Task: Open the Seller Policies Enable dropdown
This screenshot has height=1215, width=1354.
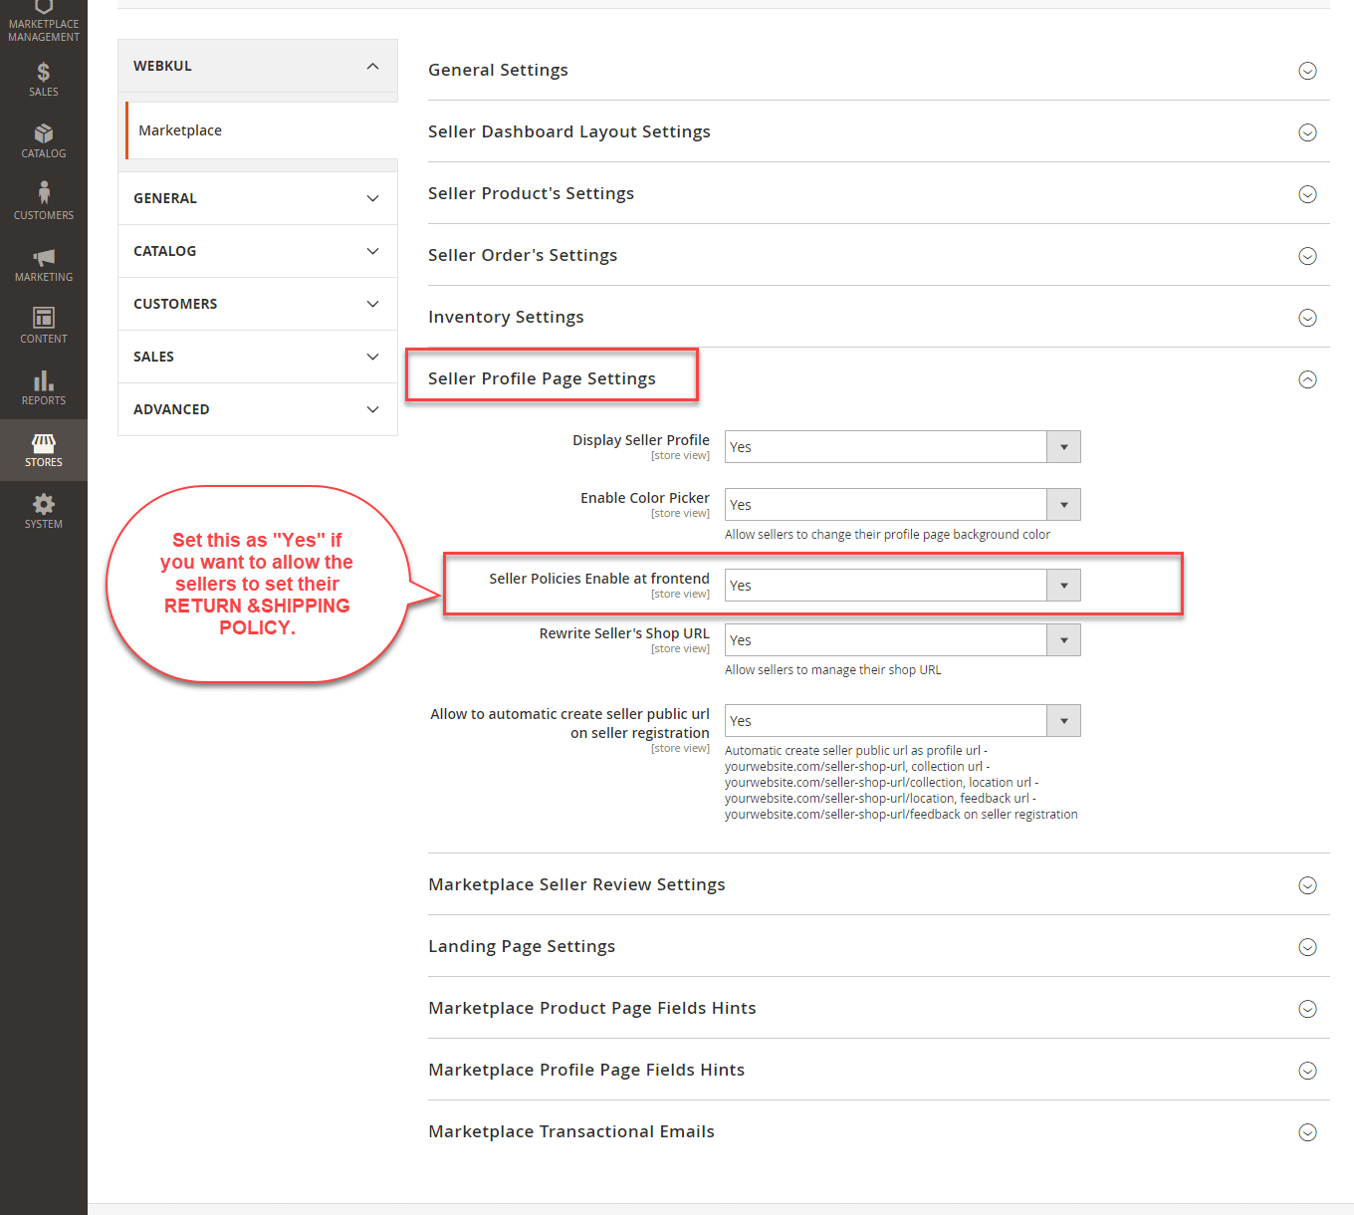Action: (1063, 585)
